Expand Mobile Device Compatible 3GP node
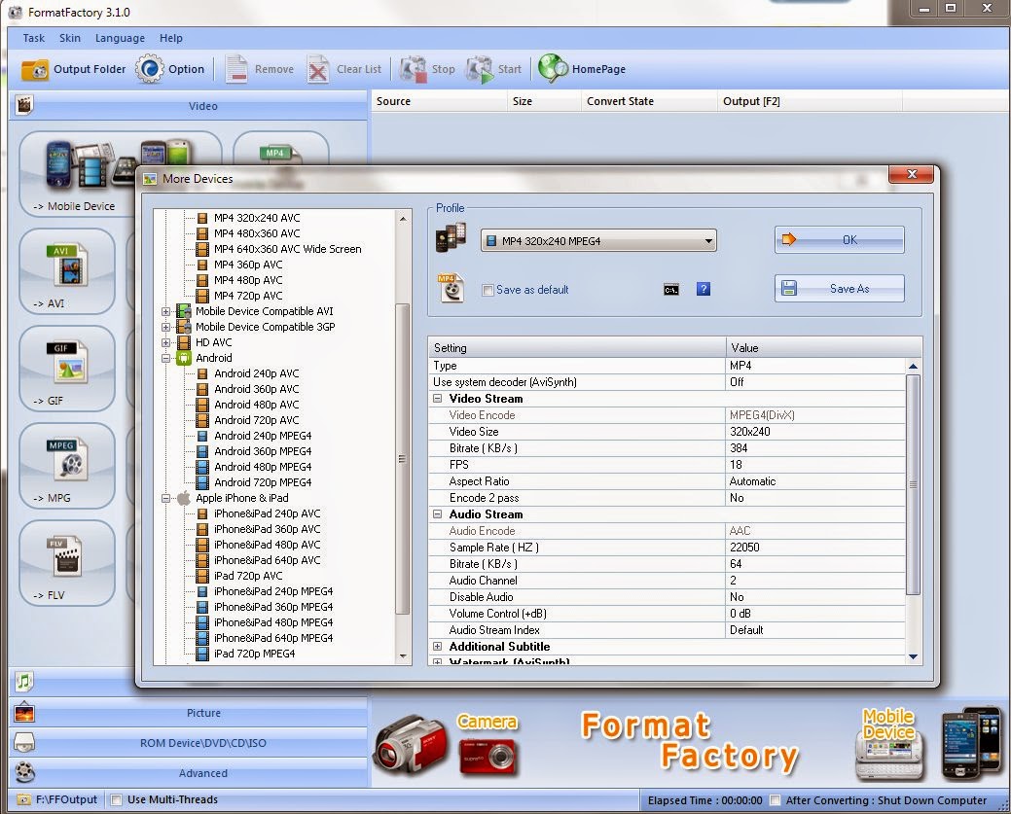 [165, 327]
